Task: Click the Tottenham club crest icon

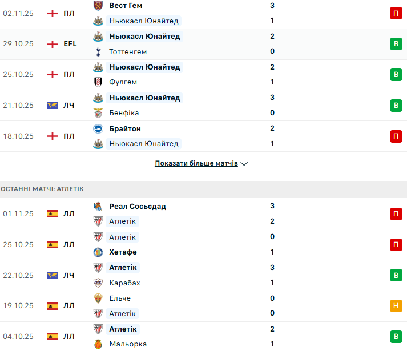Action: click(x=98, y=51)
